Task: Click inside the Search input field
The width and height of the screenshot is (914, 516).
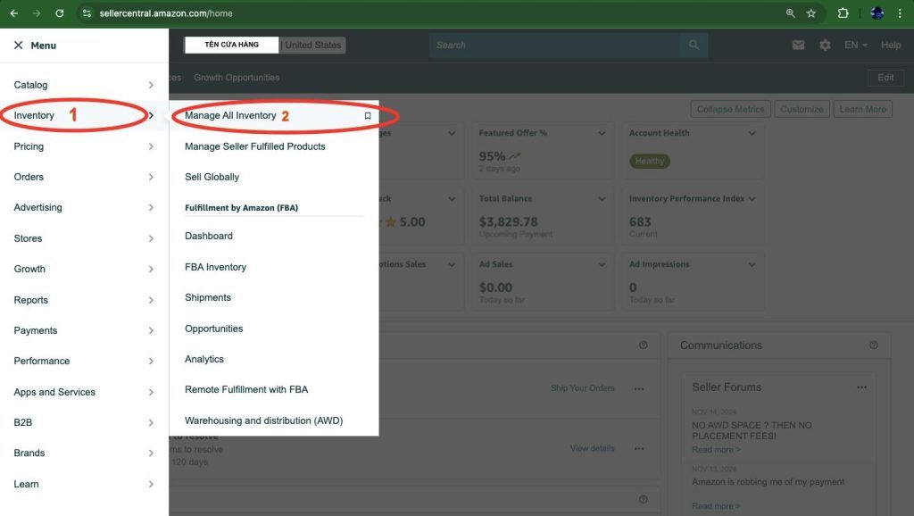Action: (553, 46)
